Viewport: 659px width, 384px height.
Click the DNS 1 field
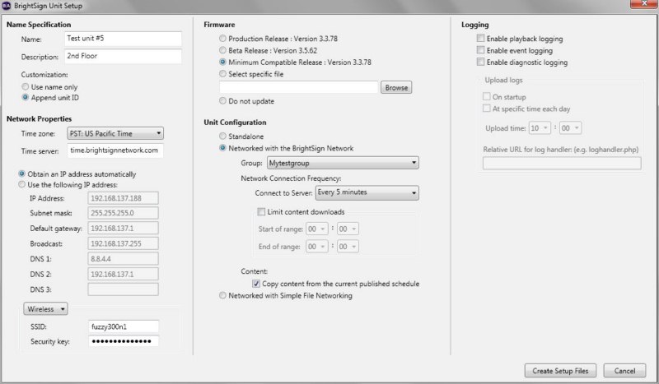(x=123, y=259)
